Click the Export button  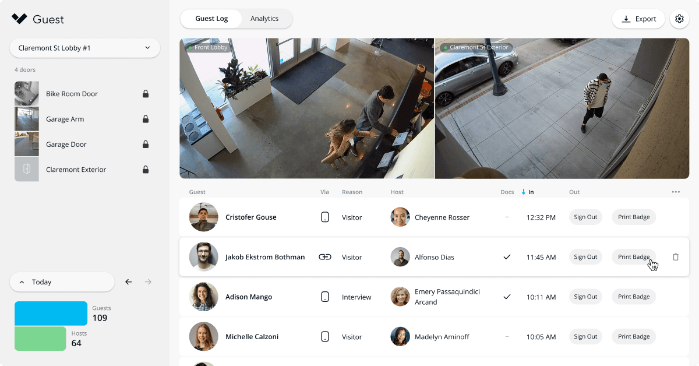pos(638,19)
